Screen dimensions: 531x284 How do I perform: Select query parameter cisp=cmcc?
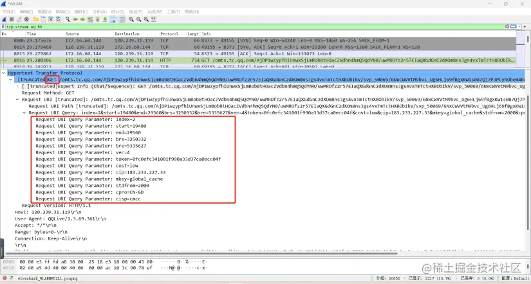[88, 199]
